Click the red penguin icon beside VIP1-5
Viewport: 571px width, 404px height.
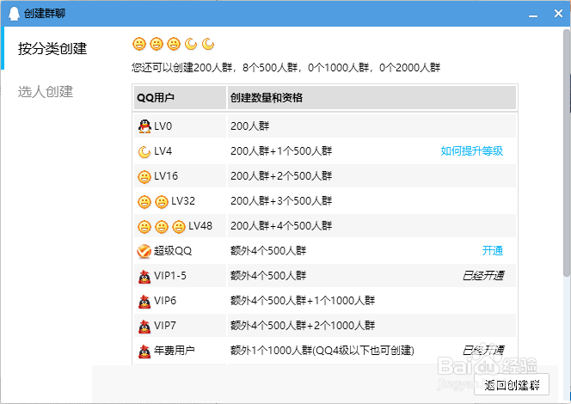(144, 277)
